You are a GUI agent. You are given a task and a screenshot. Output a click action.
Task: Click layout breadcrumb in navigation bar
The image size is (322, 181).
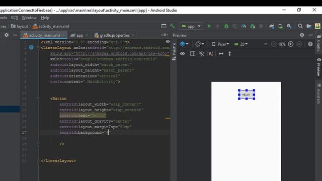[19, 26]
